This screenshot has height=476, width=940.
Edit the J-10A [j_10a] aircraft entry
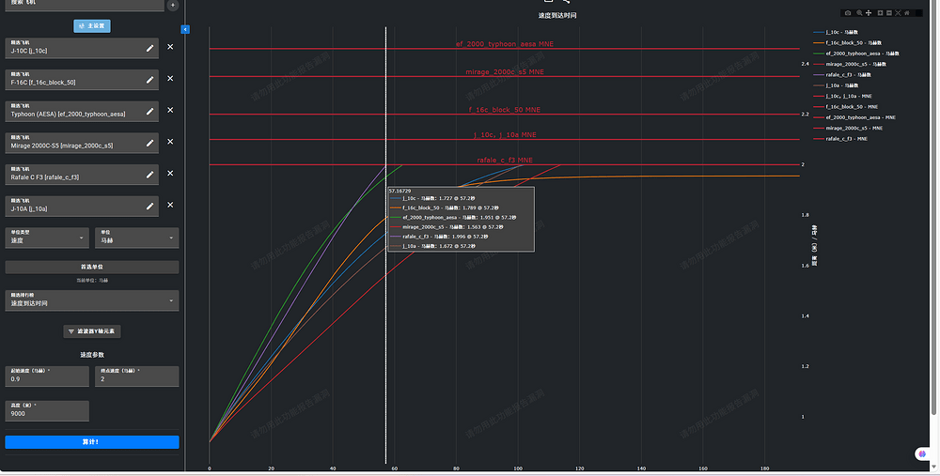(x=149, y=206)
